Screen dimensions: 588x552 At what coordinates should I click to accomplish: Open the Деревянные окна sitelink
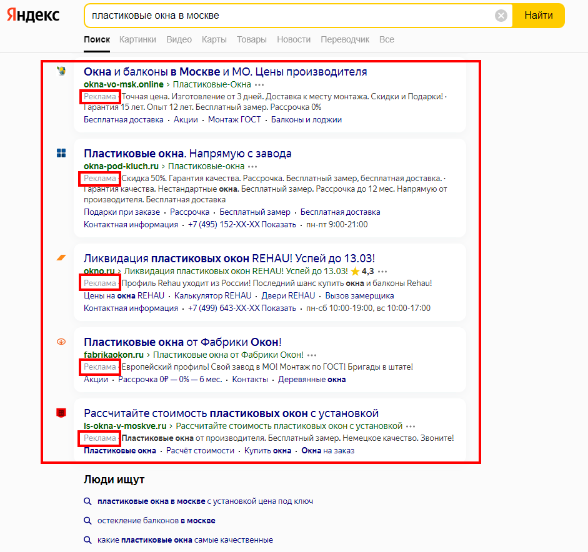pos(312,379)
